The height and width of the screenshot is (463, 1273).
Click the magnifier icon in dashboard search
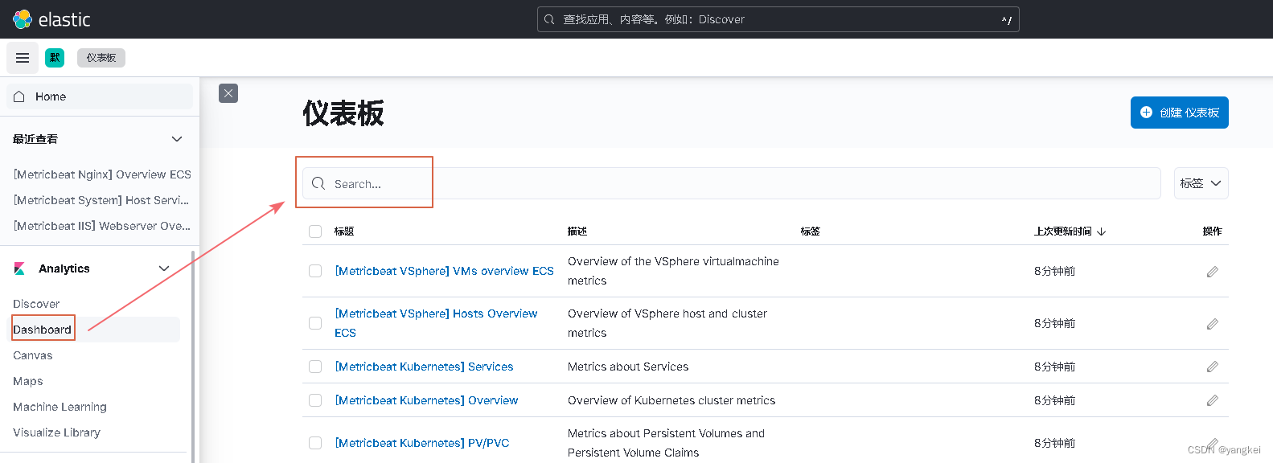318,183
